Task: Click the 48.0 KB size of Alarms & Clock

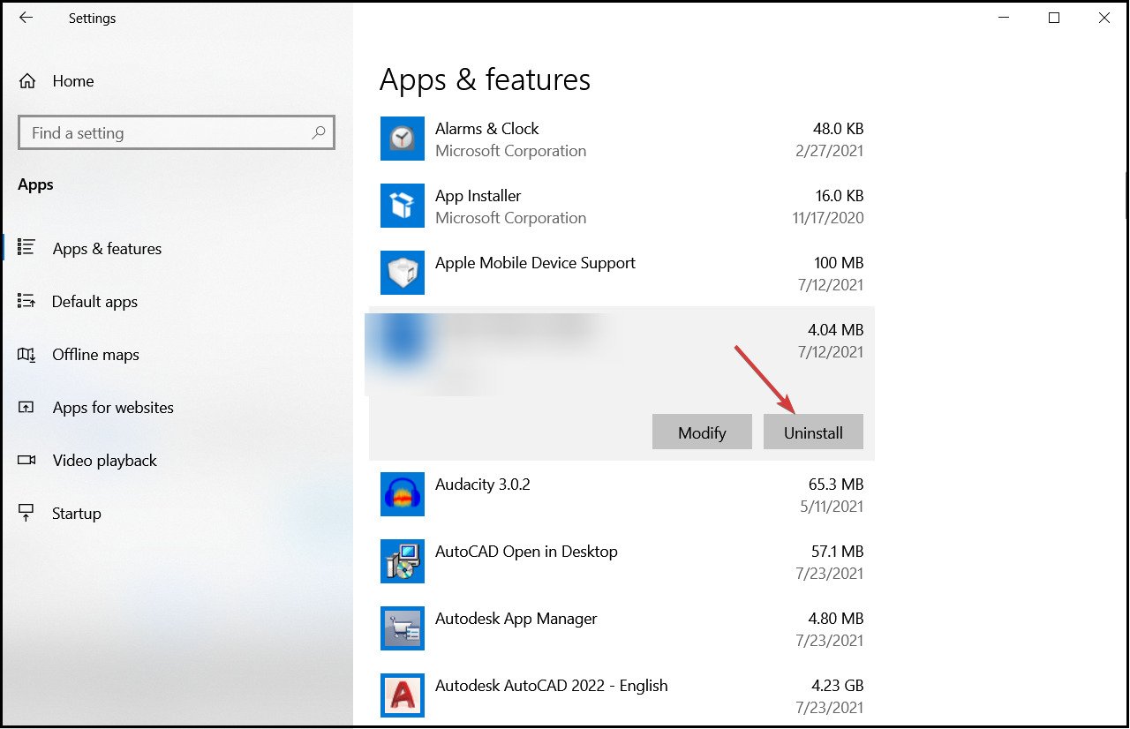Action: [838, 129]
